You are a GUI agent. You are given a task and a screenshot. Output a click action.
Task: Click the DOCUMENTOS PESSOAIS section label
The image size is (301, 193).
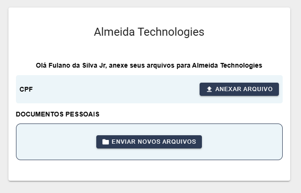coord(58,114)
